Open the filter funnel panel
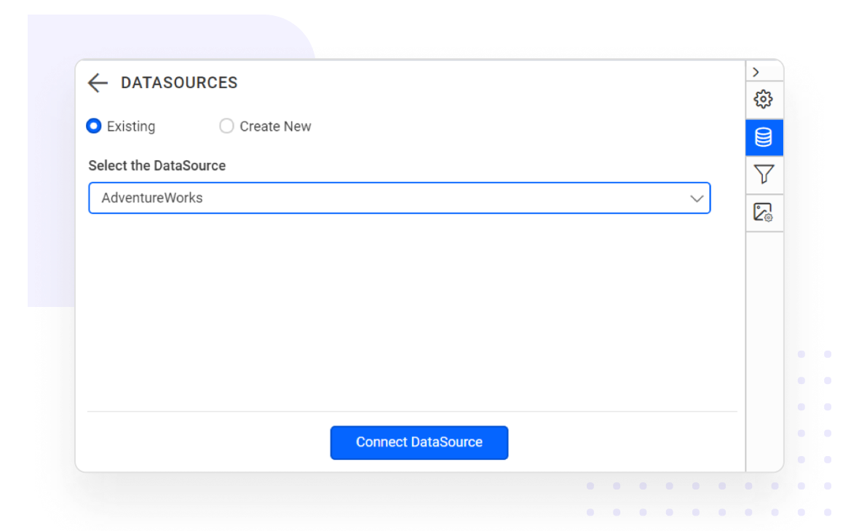This screenshot has height=531, width=859. click(764, 175)
